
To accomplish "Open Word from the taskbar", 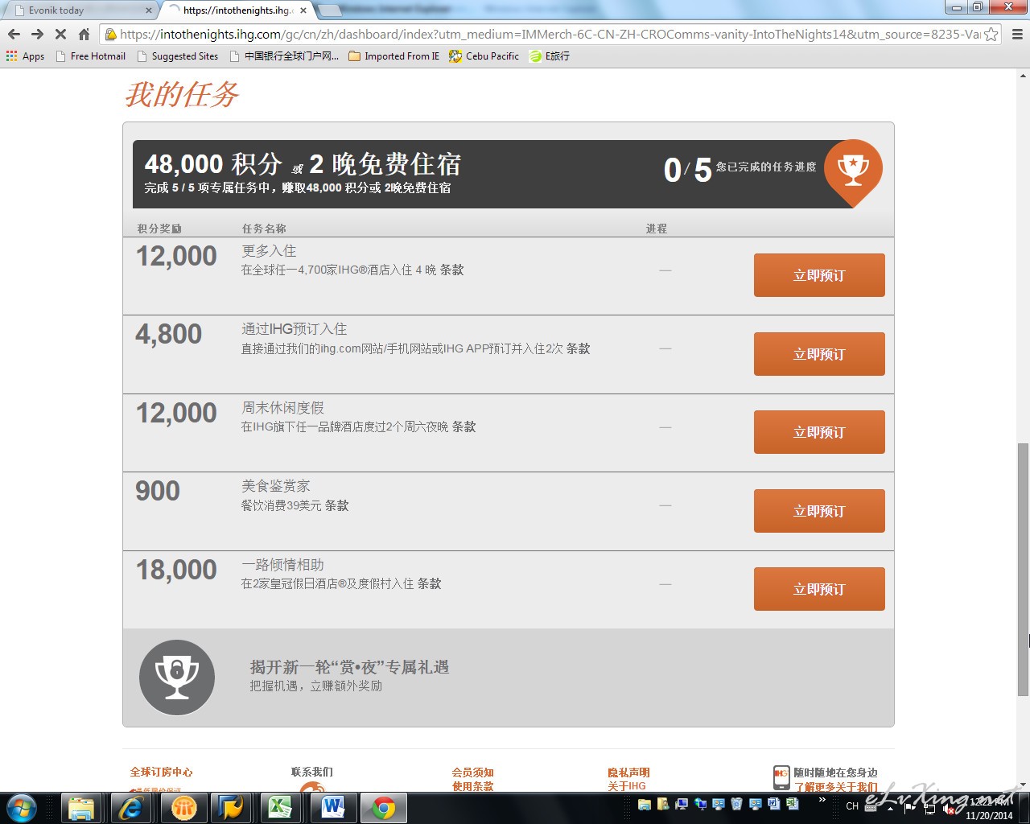I will (x=332, y=807).
